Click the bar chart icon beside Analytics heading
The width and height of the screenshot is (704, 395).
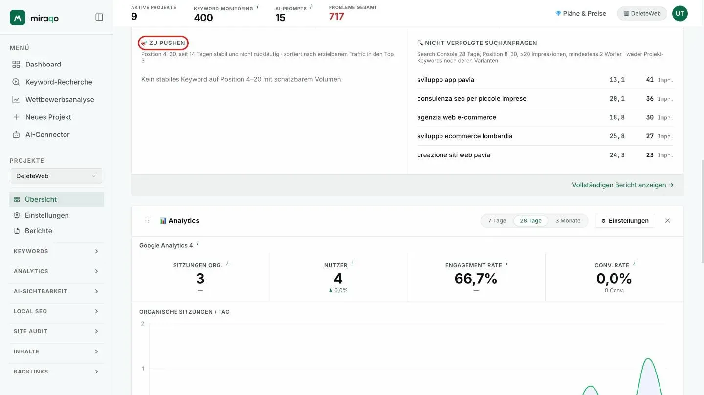pyautogui.click(x=163, y=221)
